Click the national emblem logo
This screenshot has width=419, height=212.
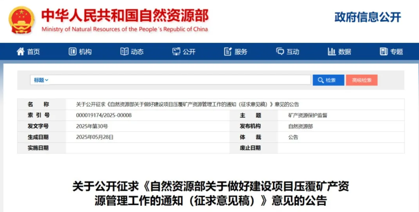click(21, 20)
